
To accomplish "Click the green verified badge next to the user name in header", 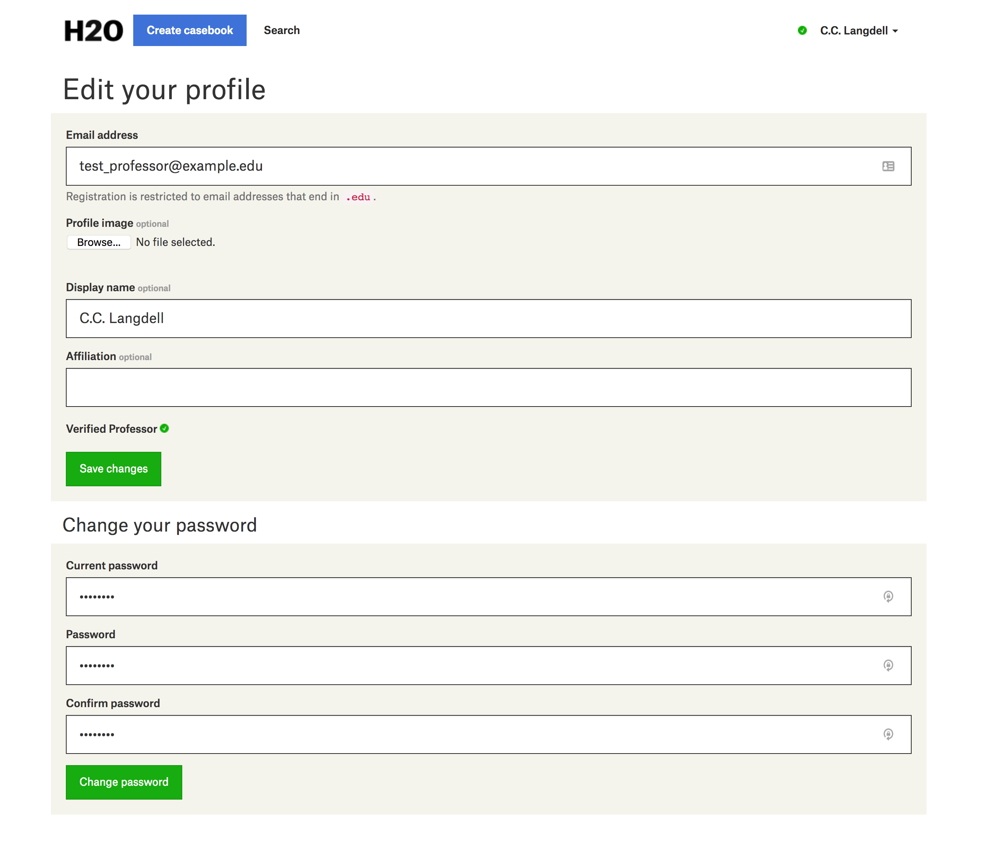I will coord(802,30).
